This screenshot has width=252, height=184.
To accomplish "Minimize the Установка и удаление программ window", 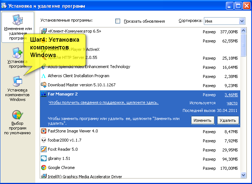I will [230, 6].
